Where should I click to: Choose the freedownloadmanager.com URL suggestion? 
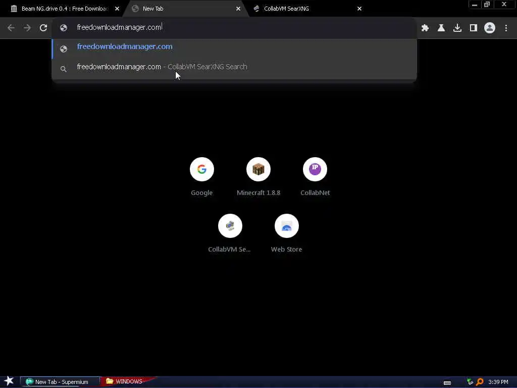(x=234, y=48)
